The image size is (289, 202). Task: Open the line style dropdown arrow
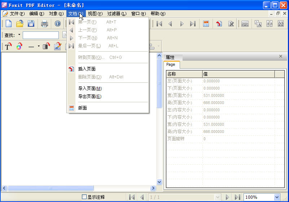click(x=39, y=46)
